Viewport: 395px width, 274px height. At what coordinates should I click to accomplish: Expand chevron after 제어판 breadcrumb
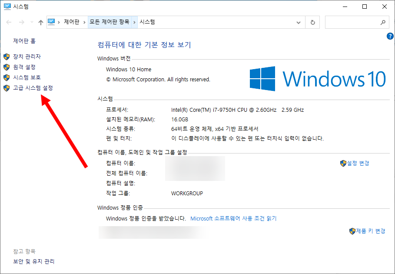tap(83, 22)
